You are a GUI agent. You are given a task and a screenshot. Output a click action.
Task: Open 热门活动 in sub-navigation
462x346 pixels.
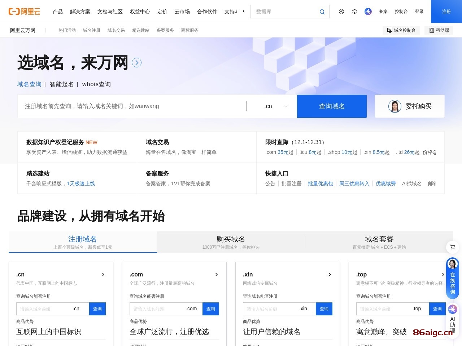point(67,30)
